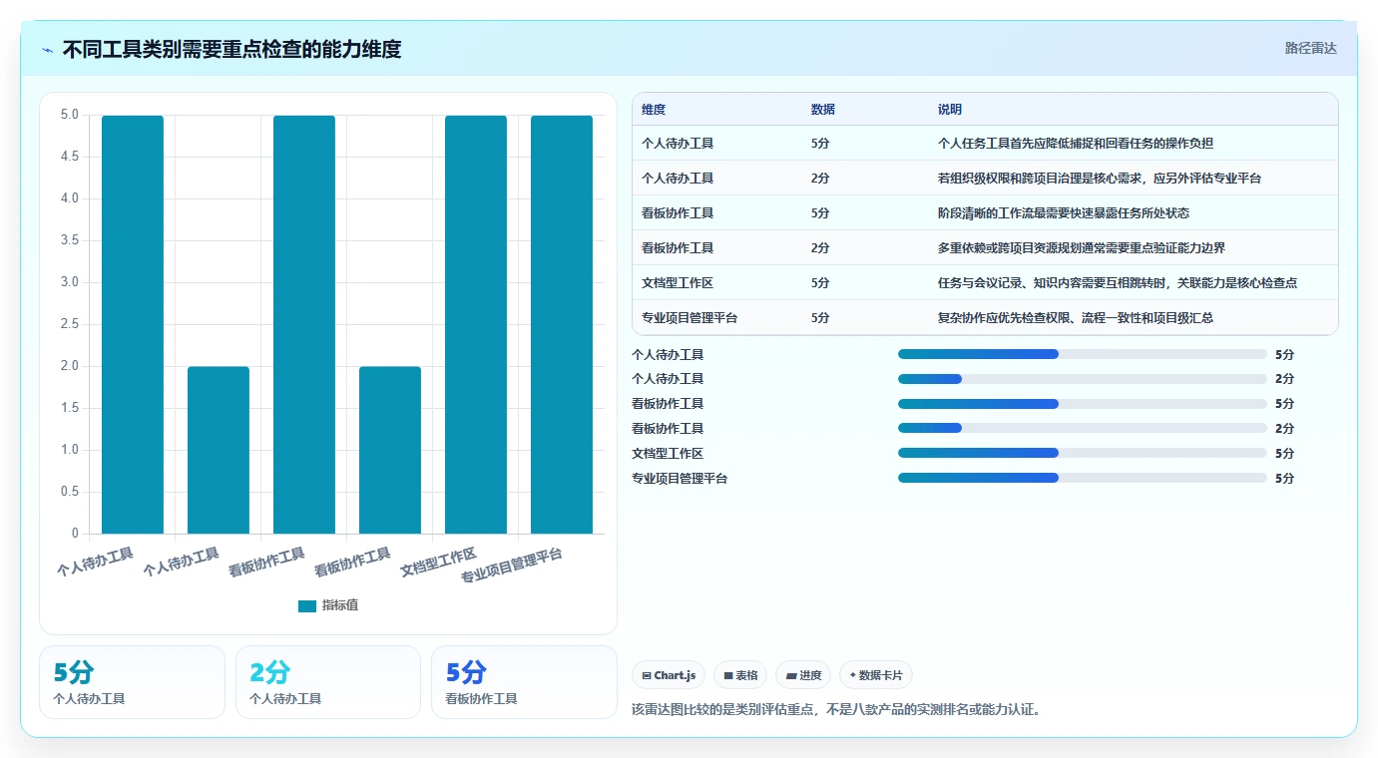Open the stat card 5分 看板协作工具
The height and width of the screenshot is (758, 1378).
[524, 682]
